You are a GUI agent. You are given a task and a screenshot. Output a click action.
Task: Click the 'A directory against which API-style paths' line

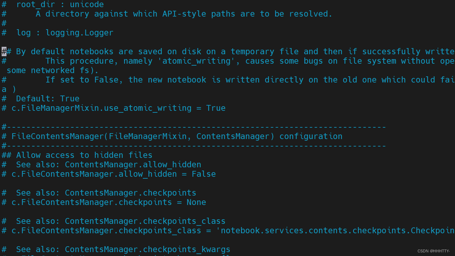184,14
